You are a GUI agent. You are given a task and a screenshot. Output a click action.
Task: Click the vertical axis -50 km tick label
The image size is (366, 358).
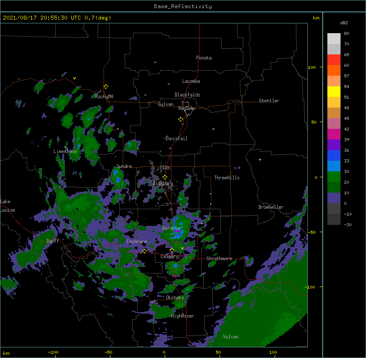click(x=312, y=232)
